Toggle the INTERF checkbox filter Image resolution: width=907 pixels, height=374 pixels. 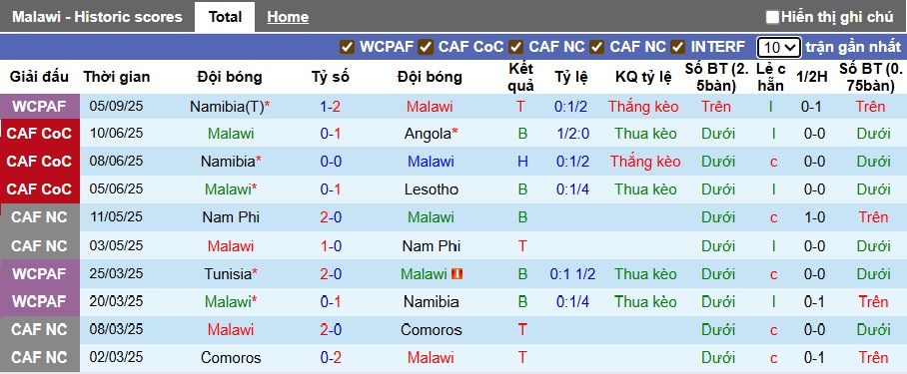tap(678, 47)
